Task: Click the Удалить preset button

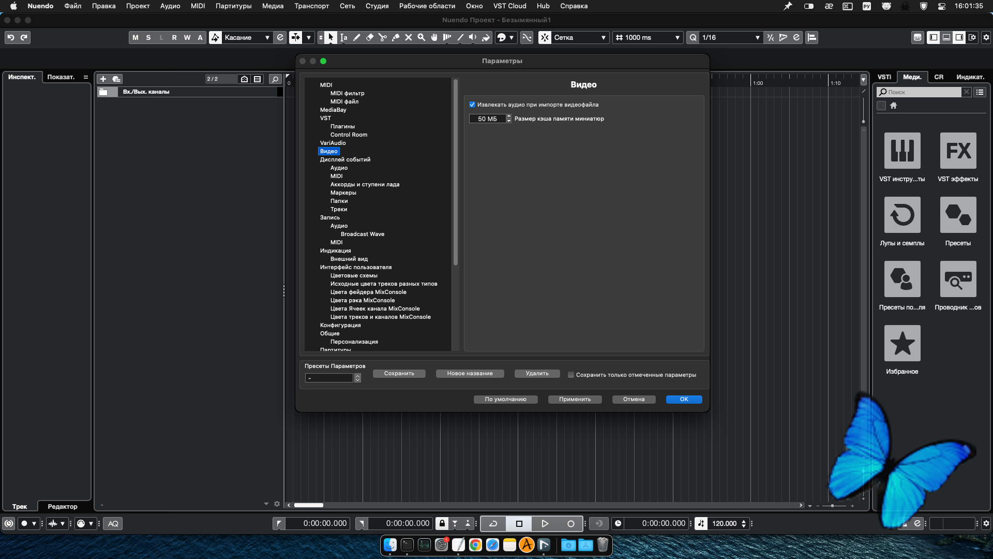Action: click(537, 374)
